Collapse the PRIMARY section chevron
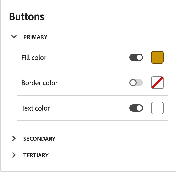176x172 pixels. coord(14,37)
